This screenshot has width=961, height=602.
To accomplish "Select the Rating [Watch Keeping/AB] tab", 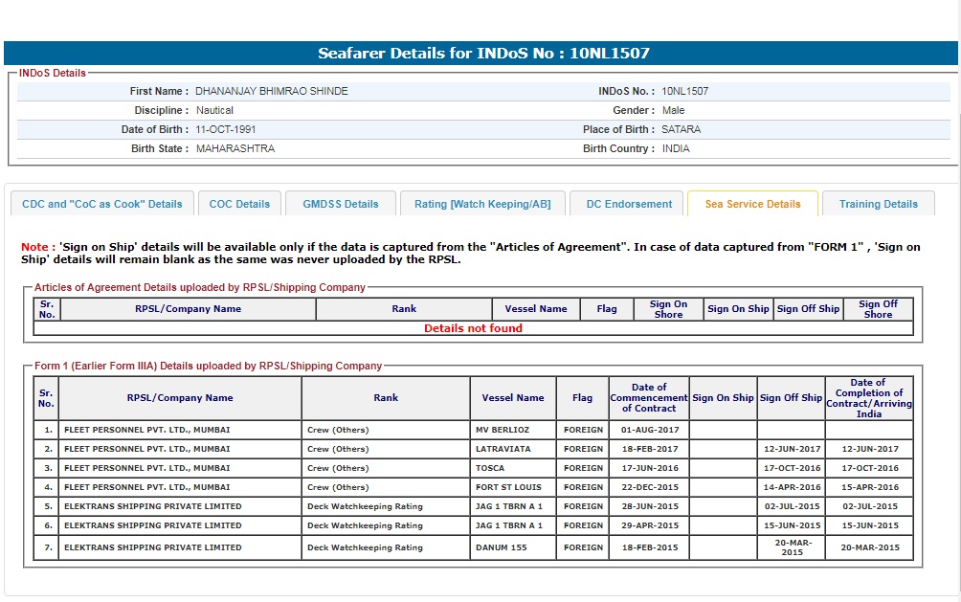I will [x=482, y=204].
